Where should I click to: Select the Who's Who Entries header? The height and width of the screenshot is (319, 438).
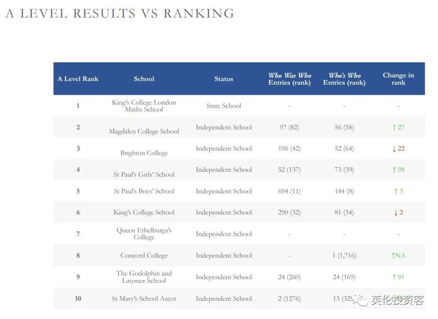(x=344, y=79)
